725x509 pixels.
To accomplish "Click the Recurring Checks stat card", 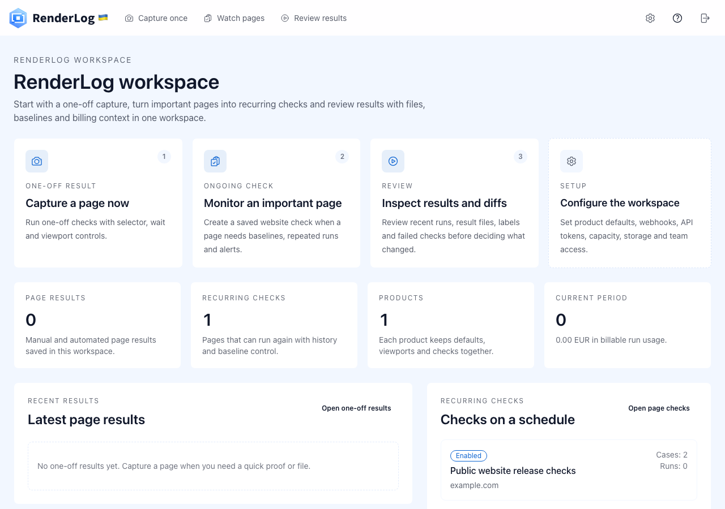I will 274,325.
